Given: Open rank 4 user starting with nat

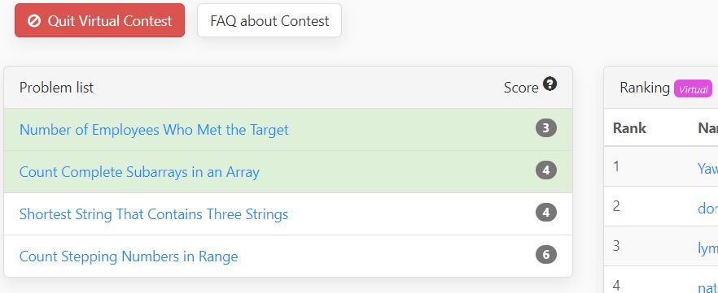Looking at the screenshot, I should (707, 287).
